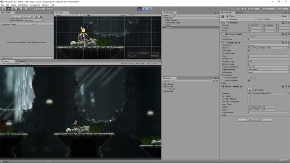The height and width of the screenshot is (163, 290).
Task: Adjust the Game view Scale slider
Action: coord(42,64)
